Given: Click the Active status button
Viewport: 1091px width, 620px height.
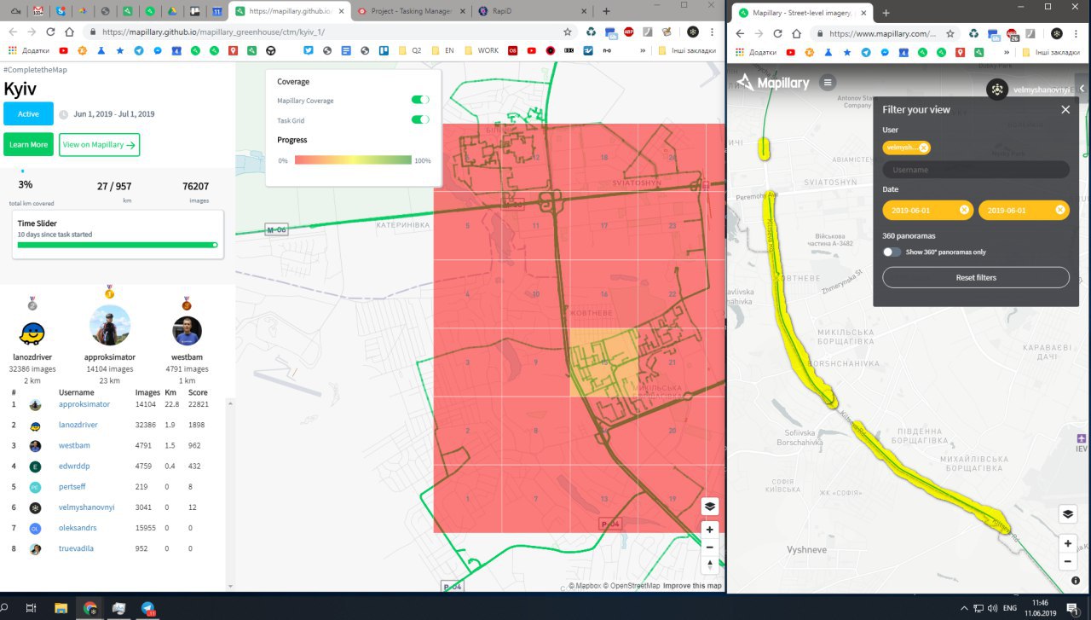Looking at the screenshot, I should [28, 113].
